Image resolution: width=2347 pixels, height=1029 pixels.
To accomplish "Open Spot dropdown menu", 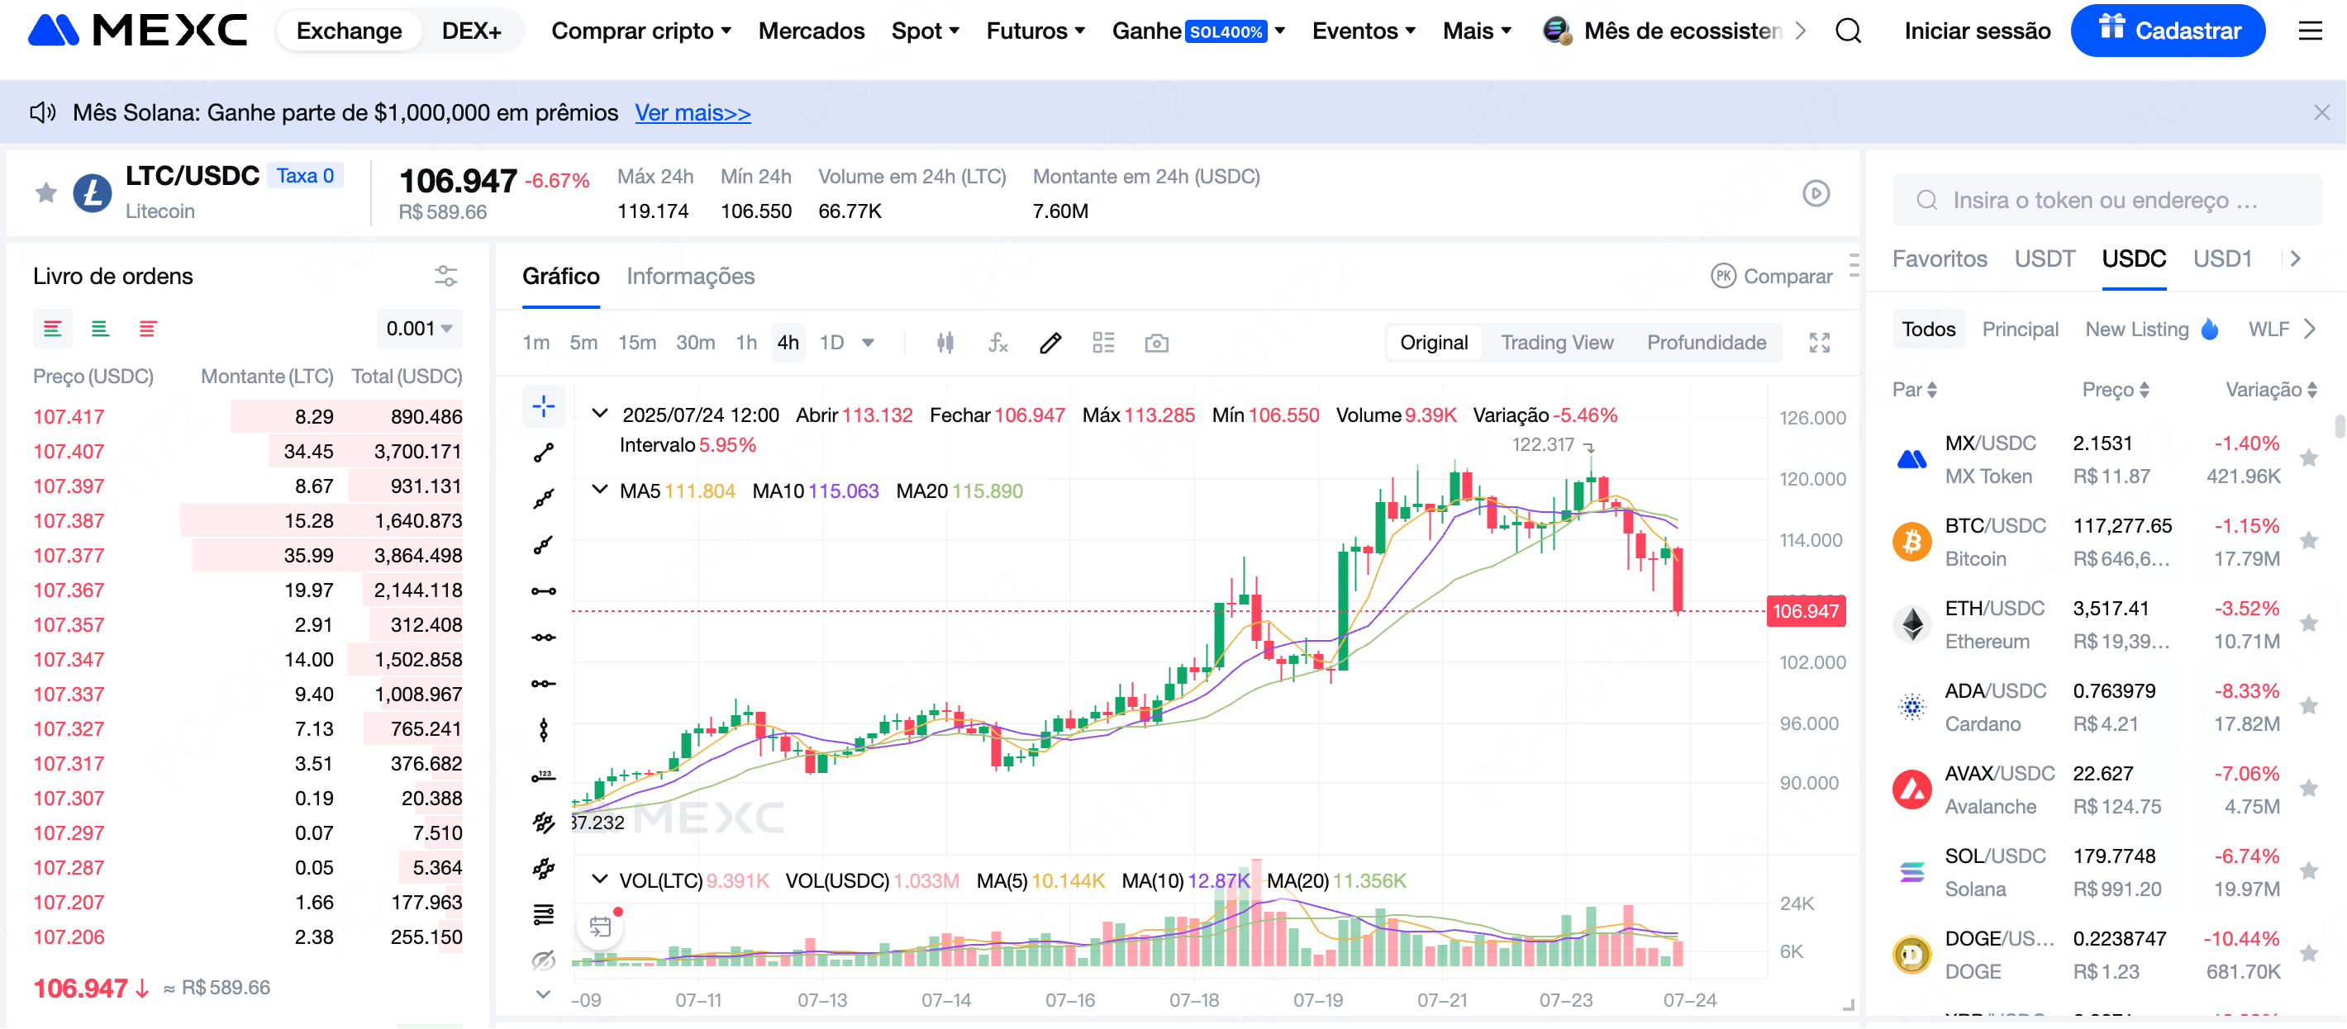I will click(925, 31).
